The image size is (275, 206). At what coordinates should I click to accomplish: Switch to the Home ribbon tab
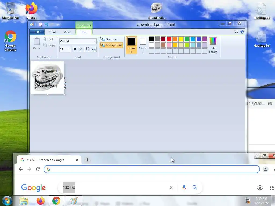[52, 32]
